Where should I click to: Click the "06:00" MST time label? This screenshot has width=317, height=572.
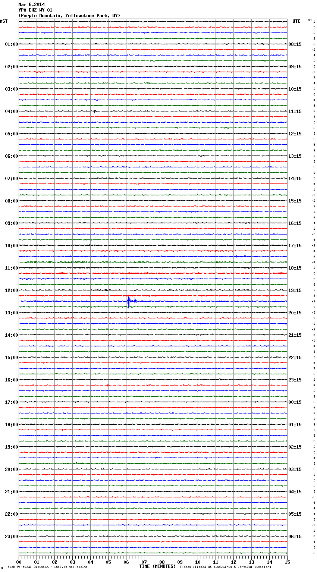pyautogui.click(x=12, y=156)
